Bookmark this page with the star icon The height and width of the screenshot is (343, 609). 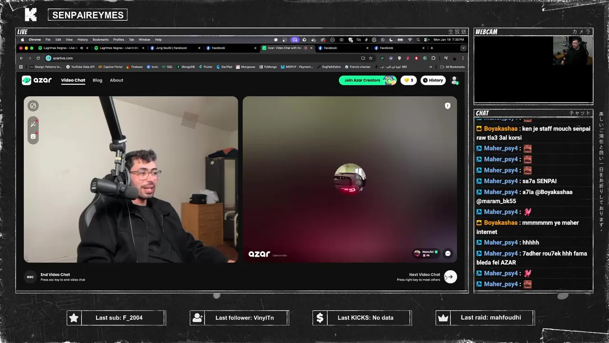[371, 58]
